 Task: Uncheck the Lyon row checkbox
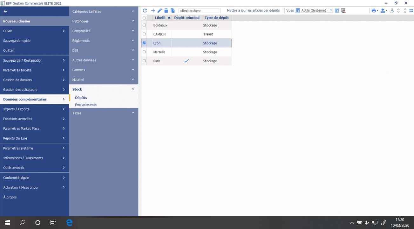pyautogui.click(x=144, y=43)
